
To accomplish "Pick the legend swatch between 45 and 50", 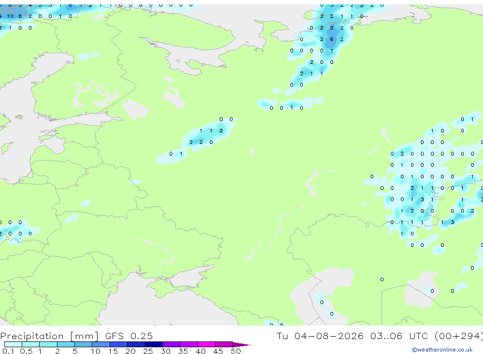I will (x=224, y=344).
